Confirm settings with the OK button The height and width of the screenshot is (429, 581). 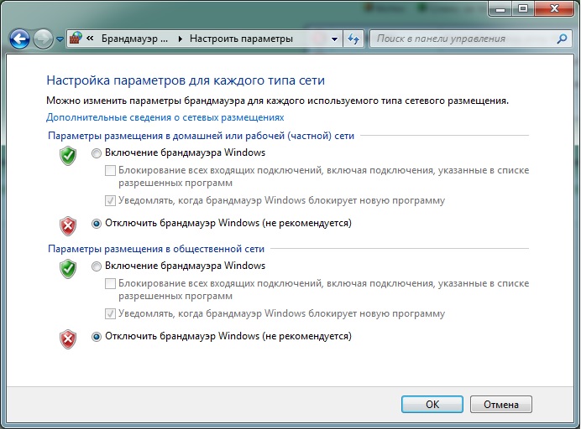432,404
